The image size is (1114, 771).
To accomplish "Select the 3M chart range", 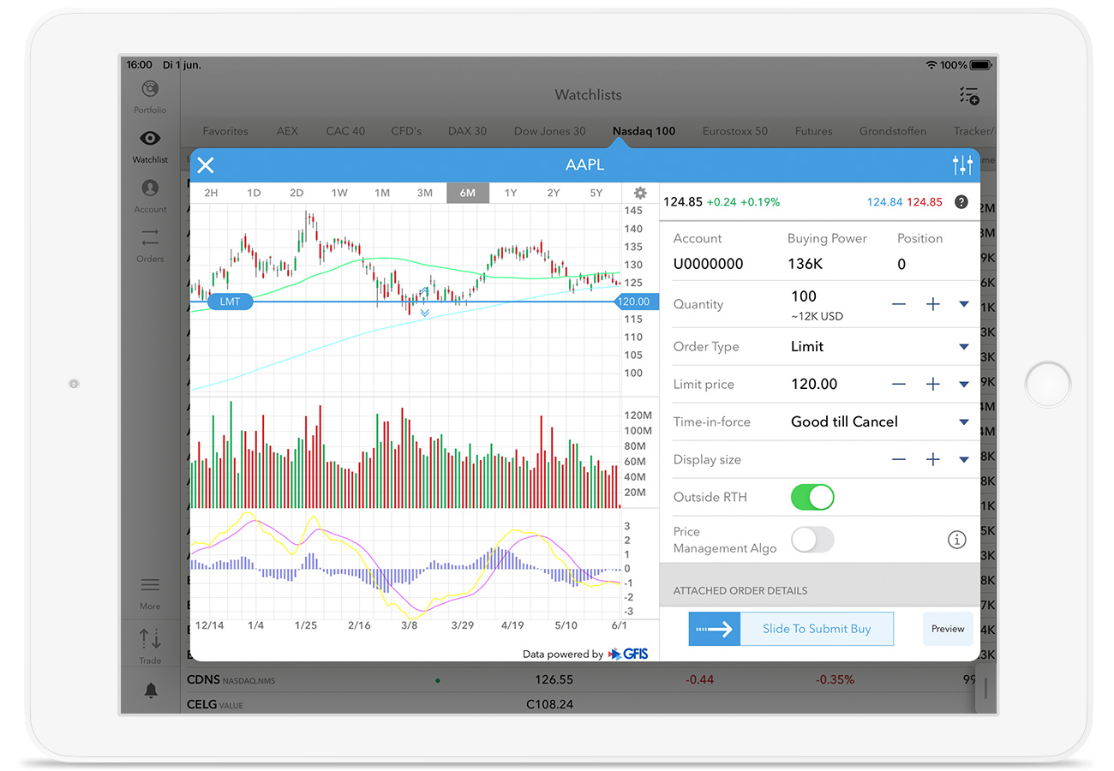I will (x=425, y=193).
